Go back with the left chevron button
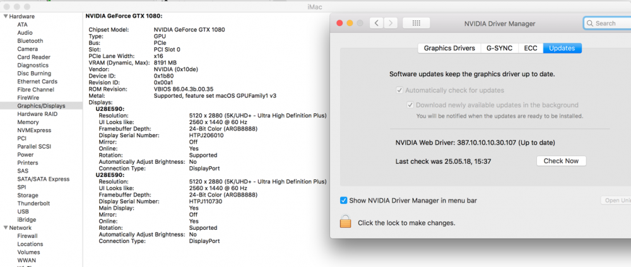 tap(376, 23)
